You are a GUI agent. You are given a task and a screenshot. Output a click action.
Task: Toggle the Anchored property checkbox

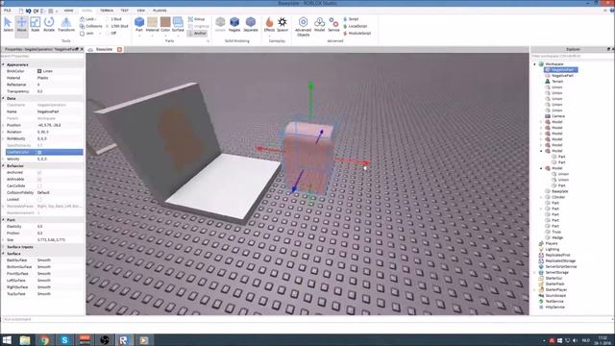click(x=39, y=172)
